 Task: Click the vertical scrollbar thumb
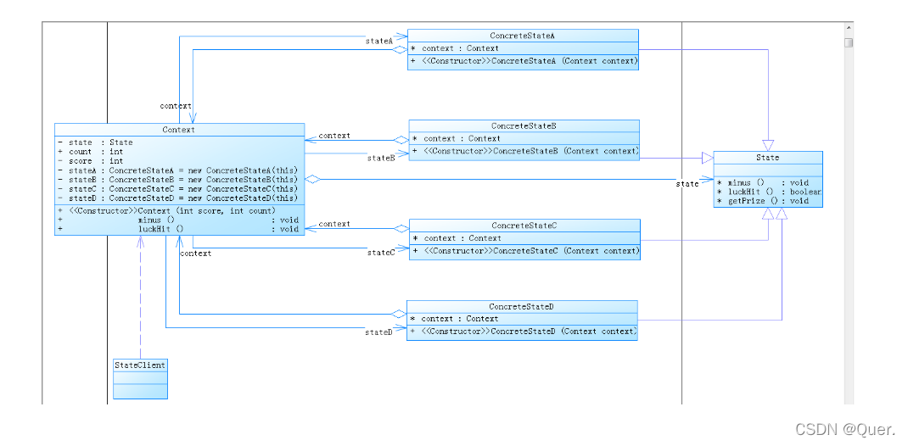click(x=849, y=42)
